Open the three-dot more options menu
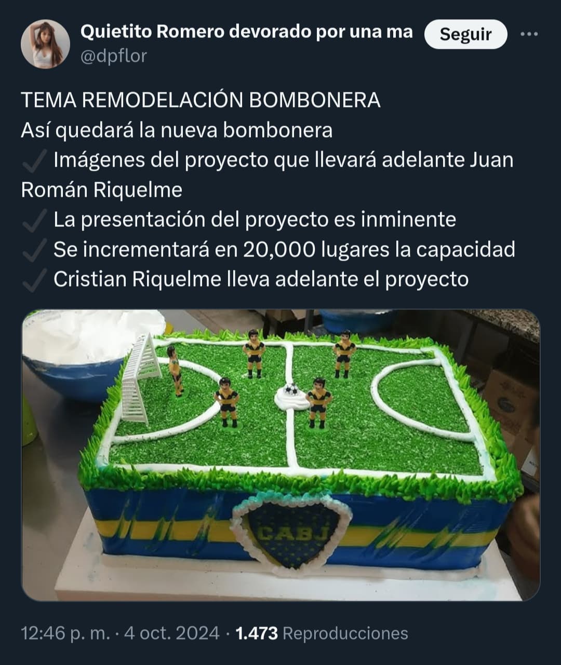Viewport: 561px width, 665px height. tap(529, 34)
